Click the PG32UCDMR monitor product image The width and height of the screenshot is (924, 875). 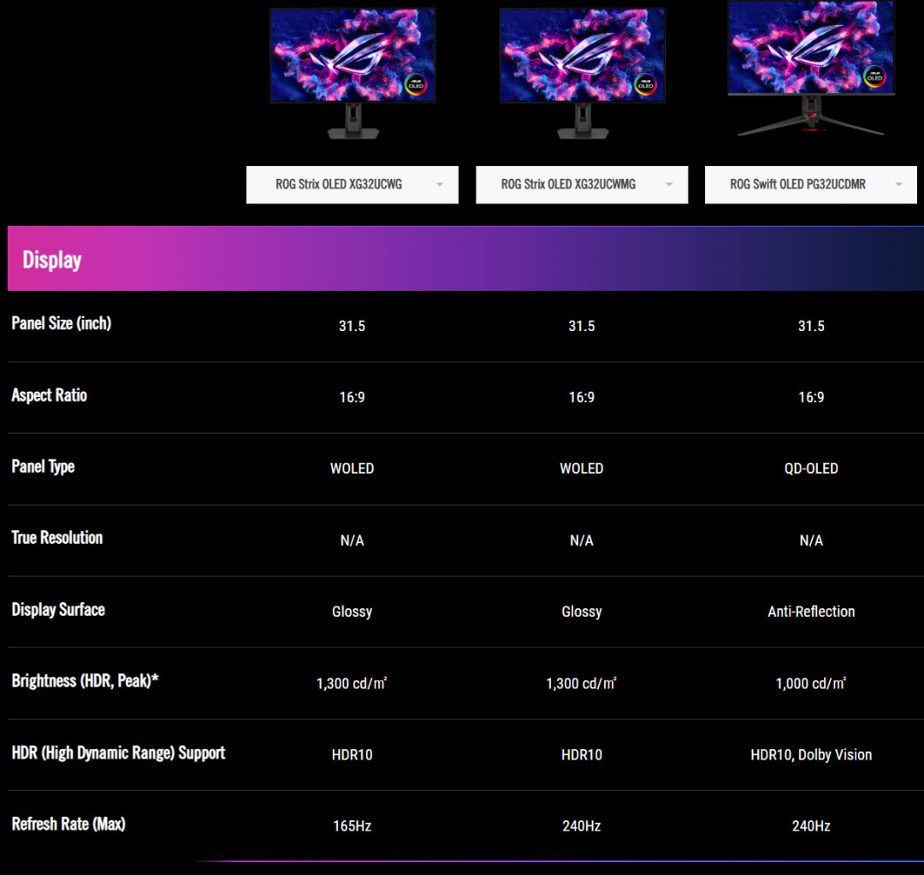click(811, 69)
